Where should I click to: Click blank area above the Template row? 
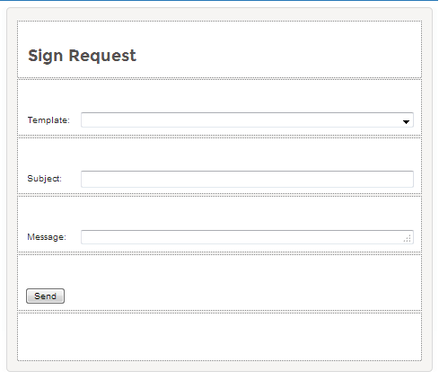219,96
